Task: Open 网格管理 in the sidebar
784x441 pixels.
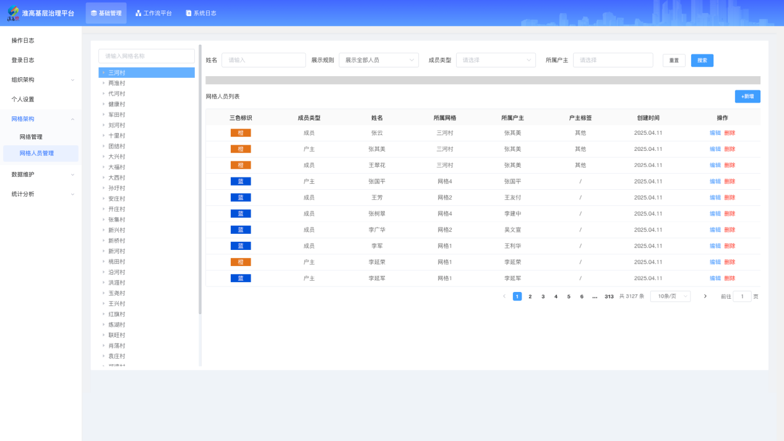Action: coord(31,137)
